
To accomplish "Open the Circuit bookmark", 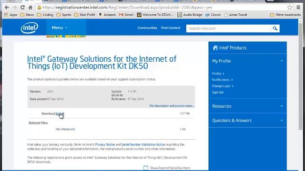I will click(213, 15).
